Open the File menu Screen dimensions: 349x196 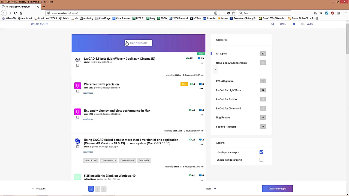2,2
